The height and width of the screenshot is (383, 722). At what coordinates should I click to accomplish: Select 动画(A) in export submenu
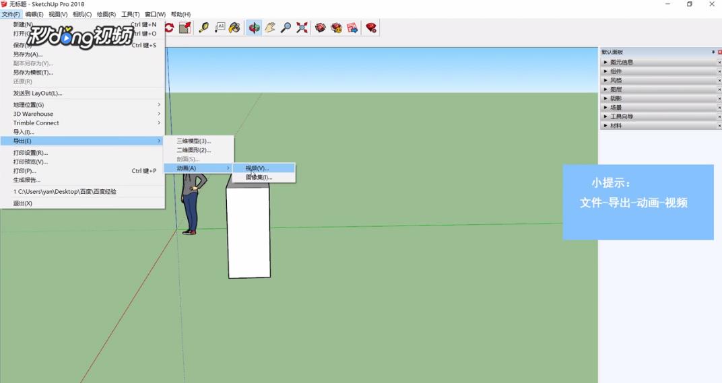199,168
